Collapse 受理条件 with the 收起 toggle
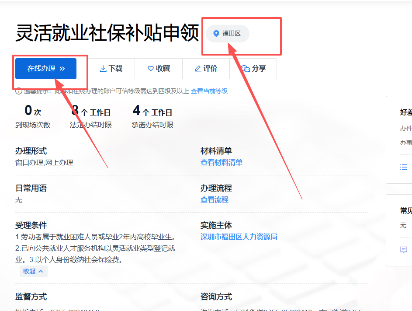This screenshot has width=412, height=311. click(33, 271)
